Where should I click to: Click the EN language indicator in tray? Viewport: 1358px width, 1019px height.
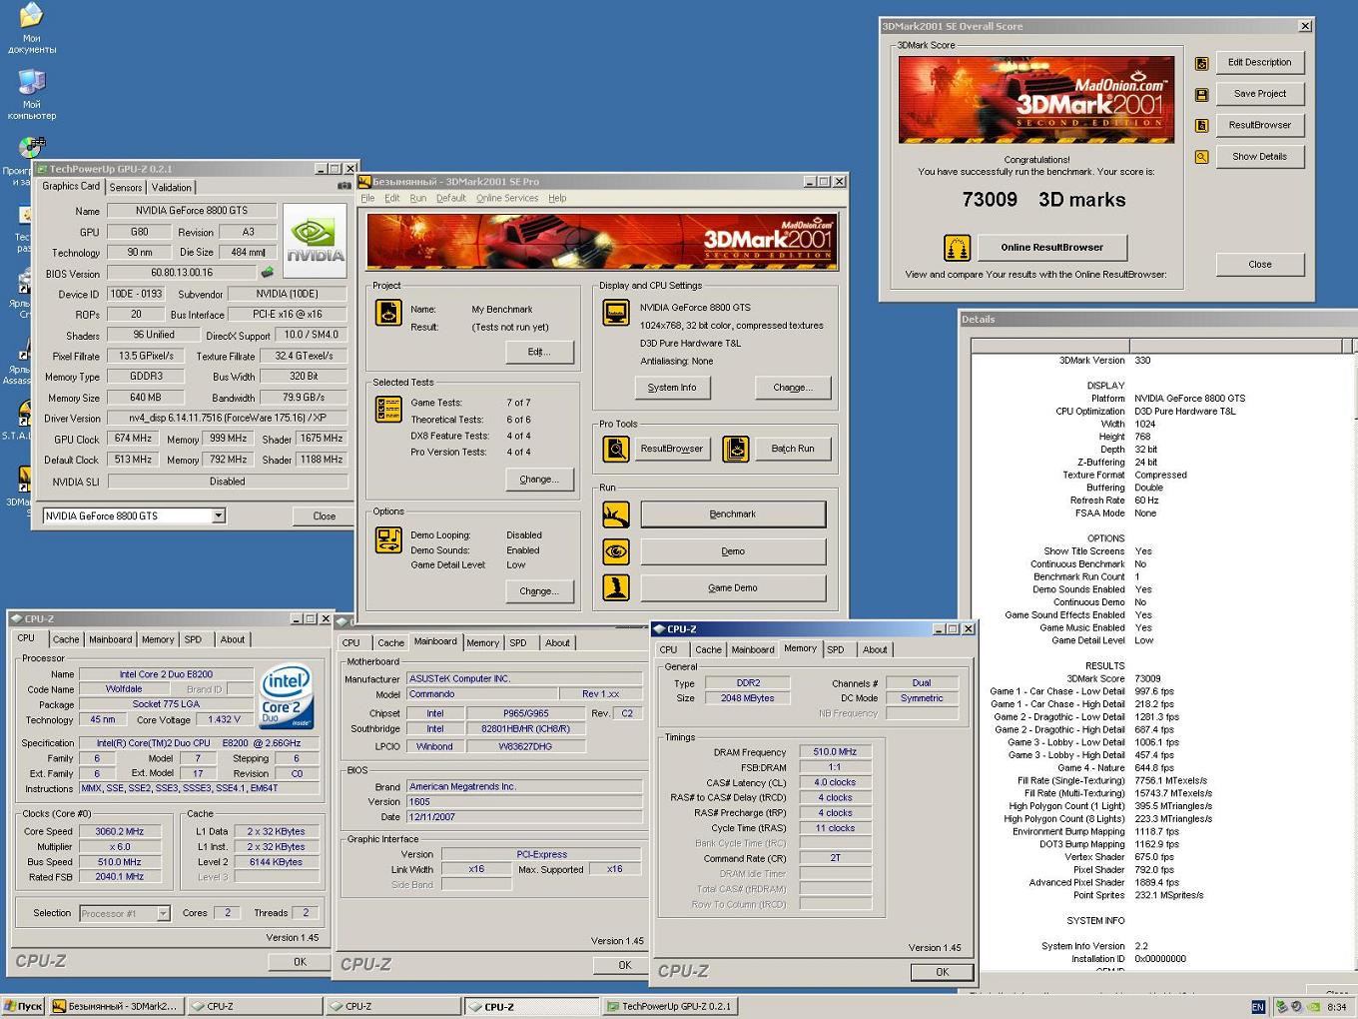pos(1258,1007)
